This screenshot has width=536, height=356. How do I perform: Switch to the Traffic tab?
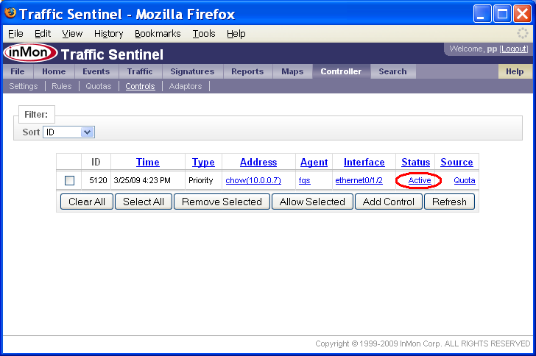tap(140, 71)
